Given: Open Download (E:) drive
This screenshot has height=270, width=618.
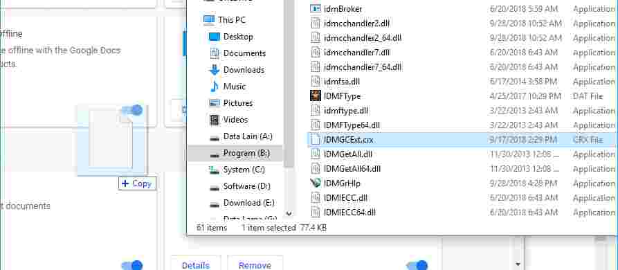Looking at the screenshot, I should [x=242, y=203].
